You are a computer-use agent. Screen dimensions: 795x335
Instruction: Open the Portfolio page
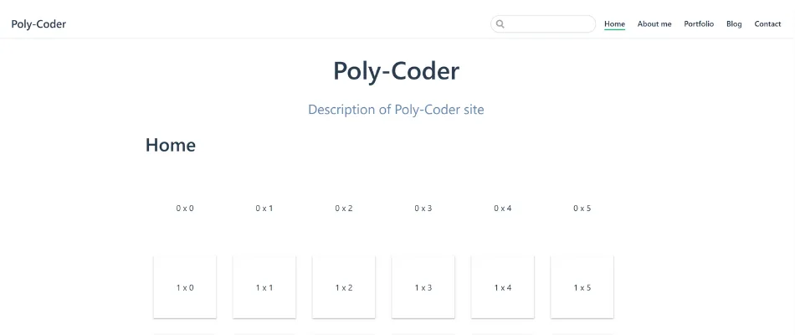pos(699,24)
